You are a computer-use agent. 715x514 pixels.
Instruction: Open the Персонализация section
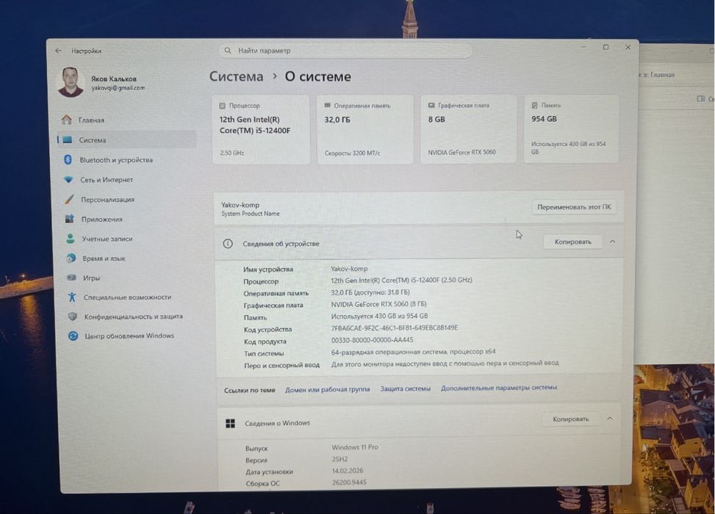tap(129, 199)
